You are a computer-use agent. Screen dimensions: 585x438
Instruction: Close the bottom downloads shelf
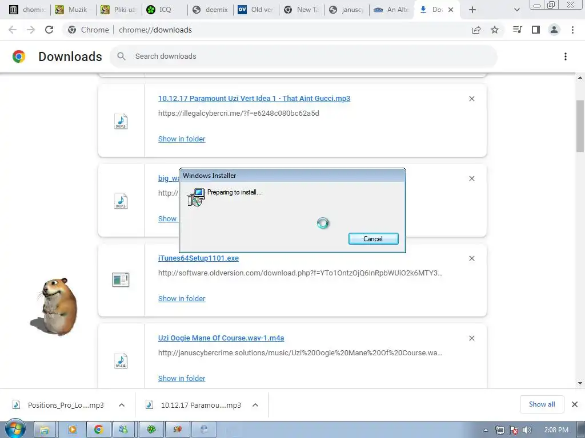pyautogui.click(x=575, y=404)
